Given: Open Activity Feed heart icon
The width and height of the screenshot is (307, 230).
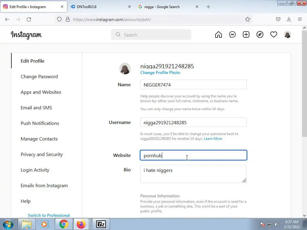Looking at the screenshot, I should [x=274, y=35].
